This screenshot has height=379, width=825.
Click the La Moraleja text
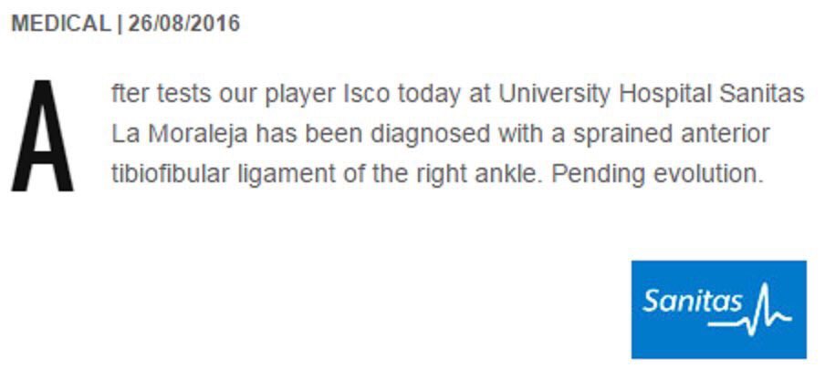pyautogui.click(x=179, y=135)
